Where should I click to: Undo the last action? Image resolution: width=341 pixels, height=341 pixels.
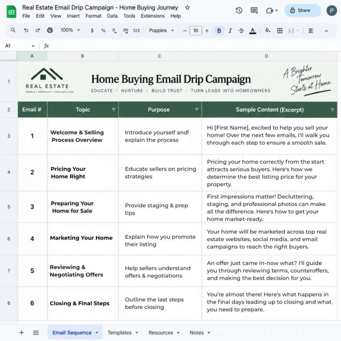[x=26, y=30]
